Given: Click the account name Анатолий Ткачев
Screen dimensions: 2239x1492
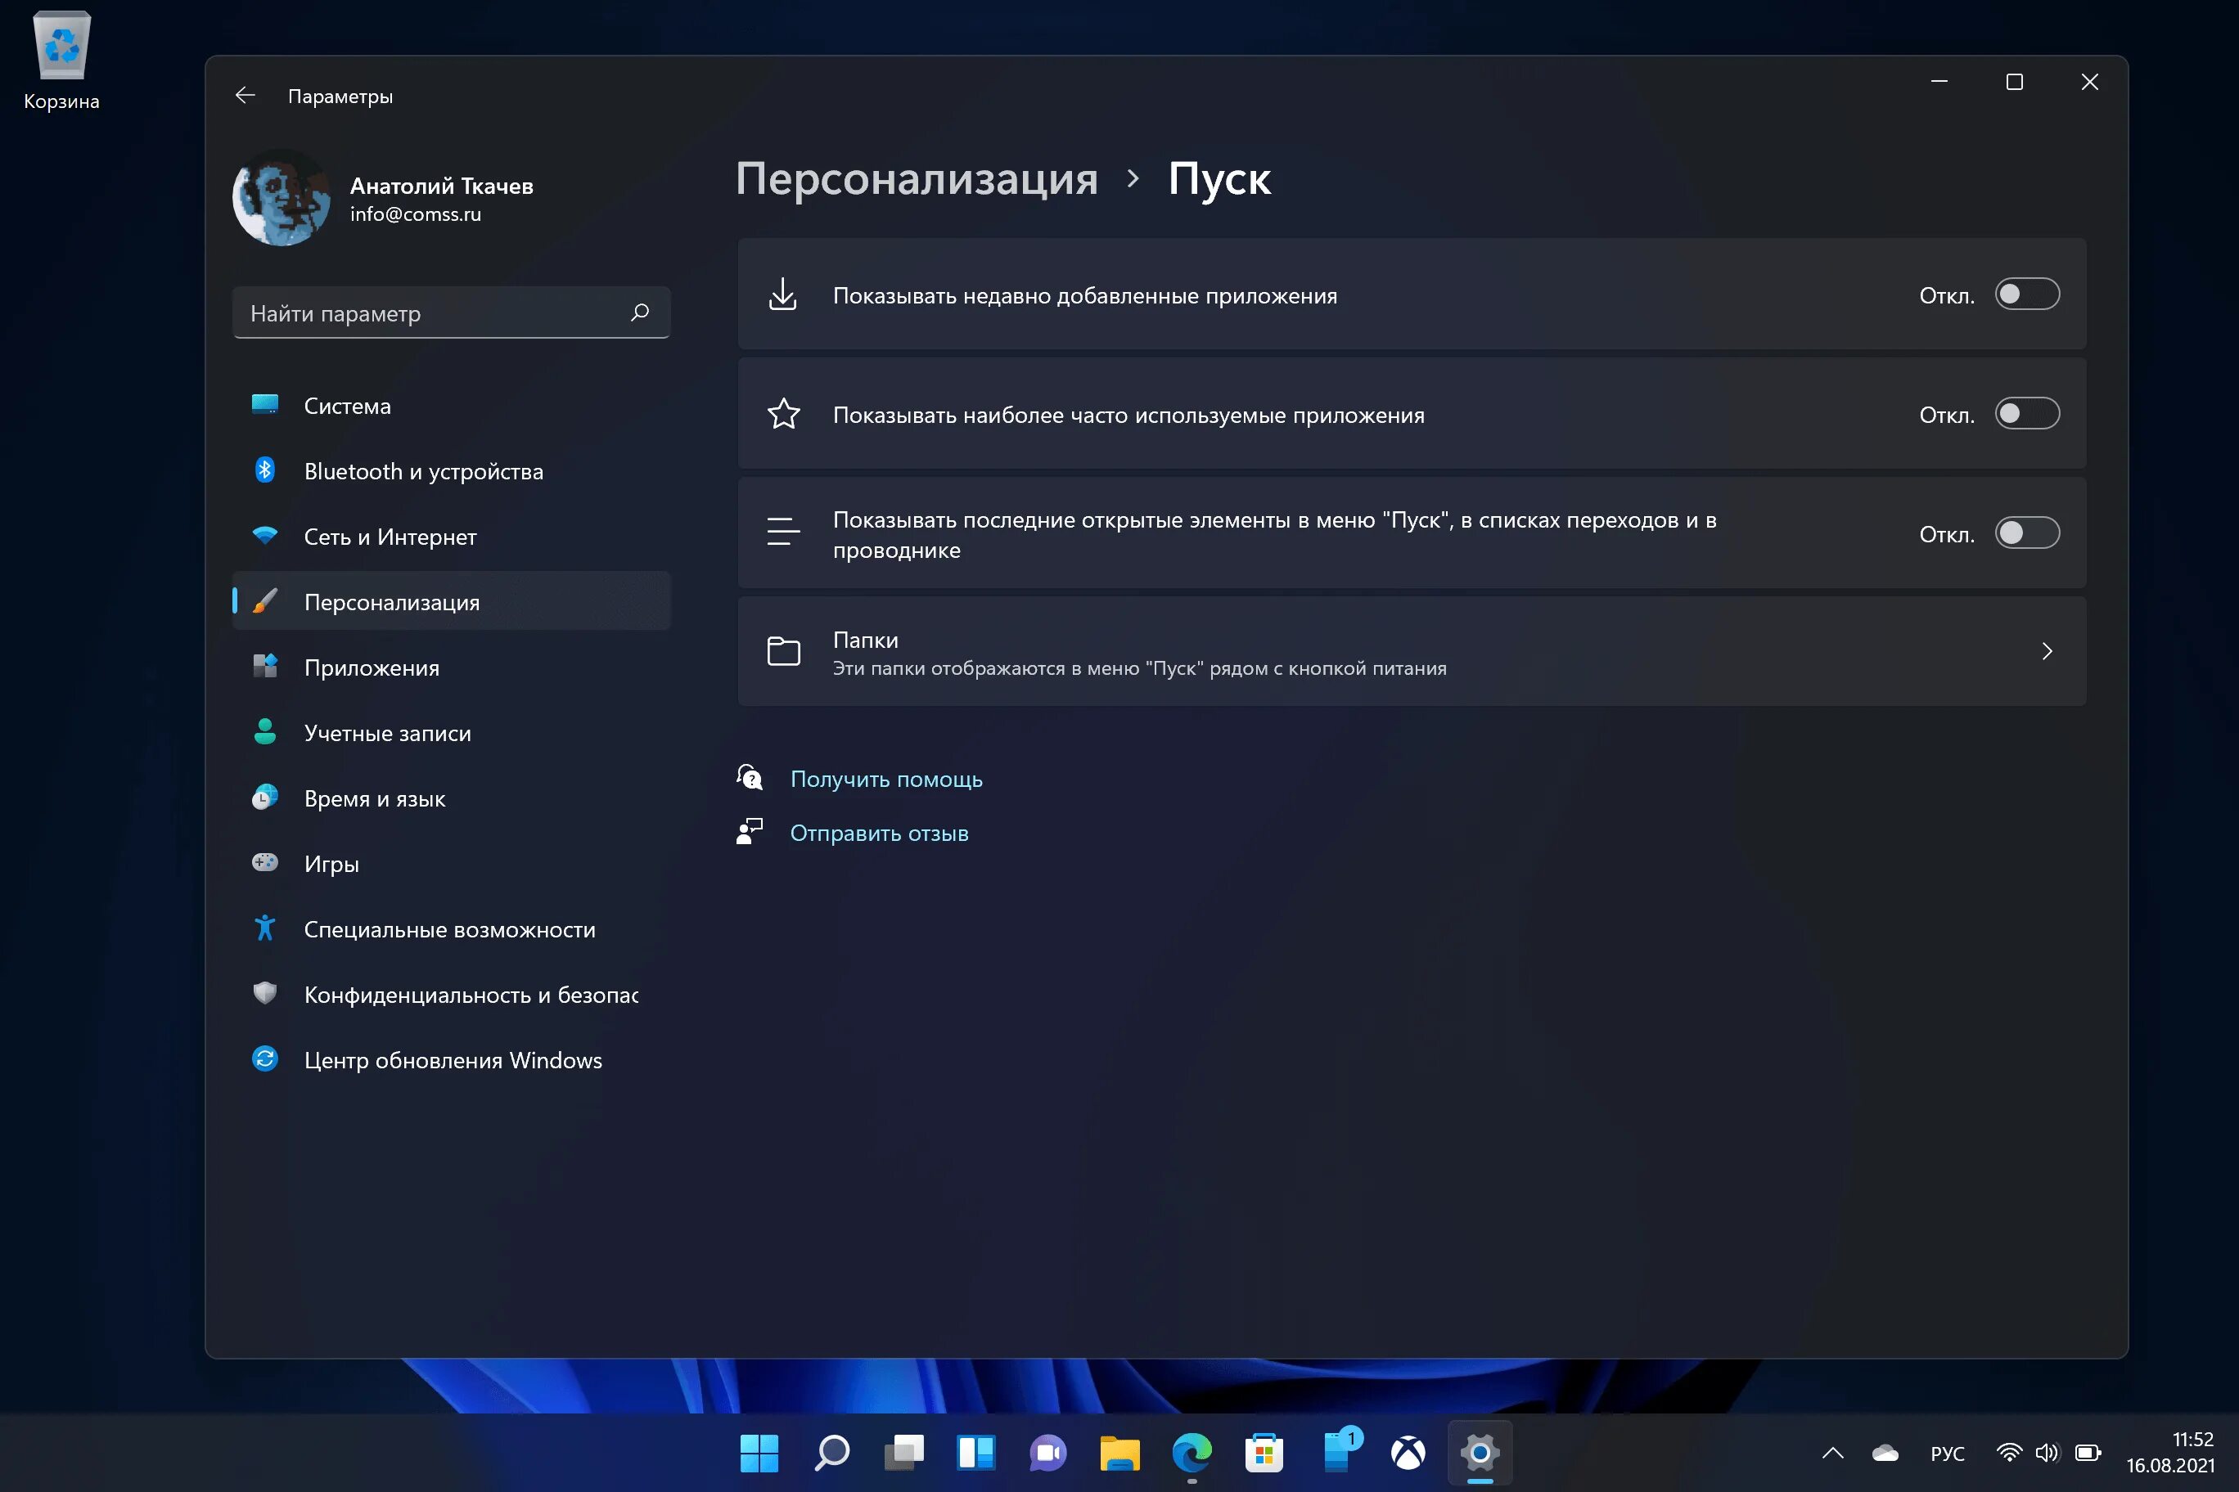Looking at the screenshot, I should pyautogui.click(x=442, y=186).
